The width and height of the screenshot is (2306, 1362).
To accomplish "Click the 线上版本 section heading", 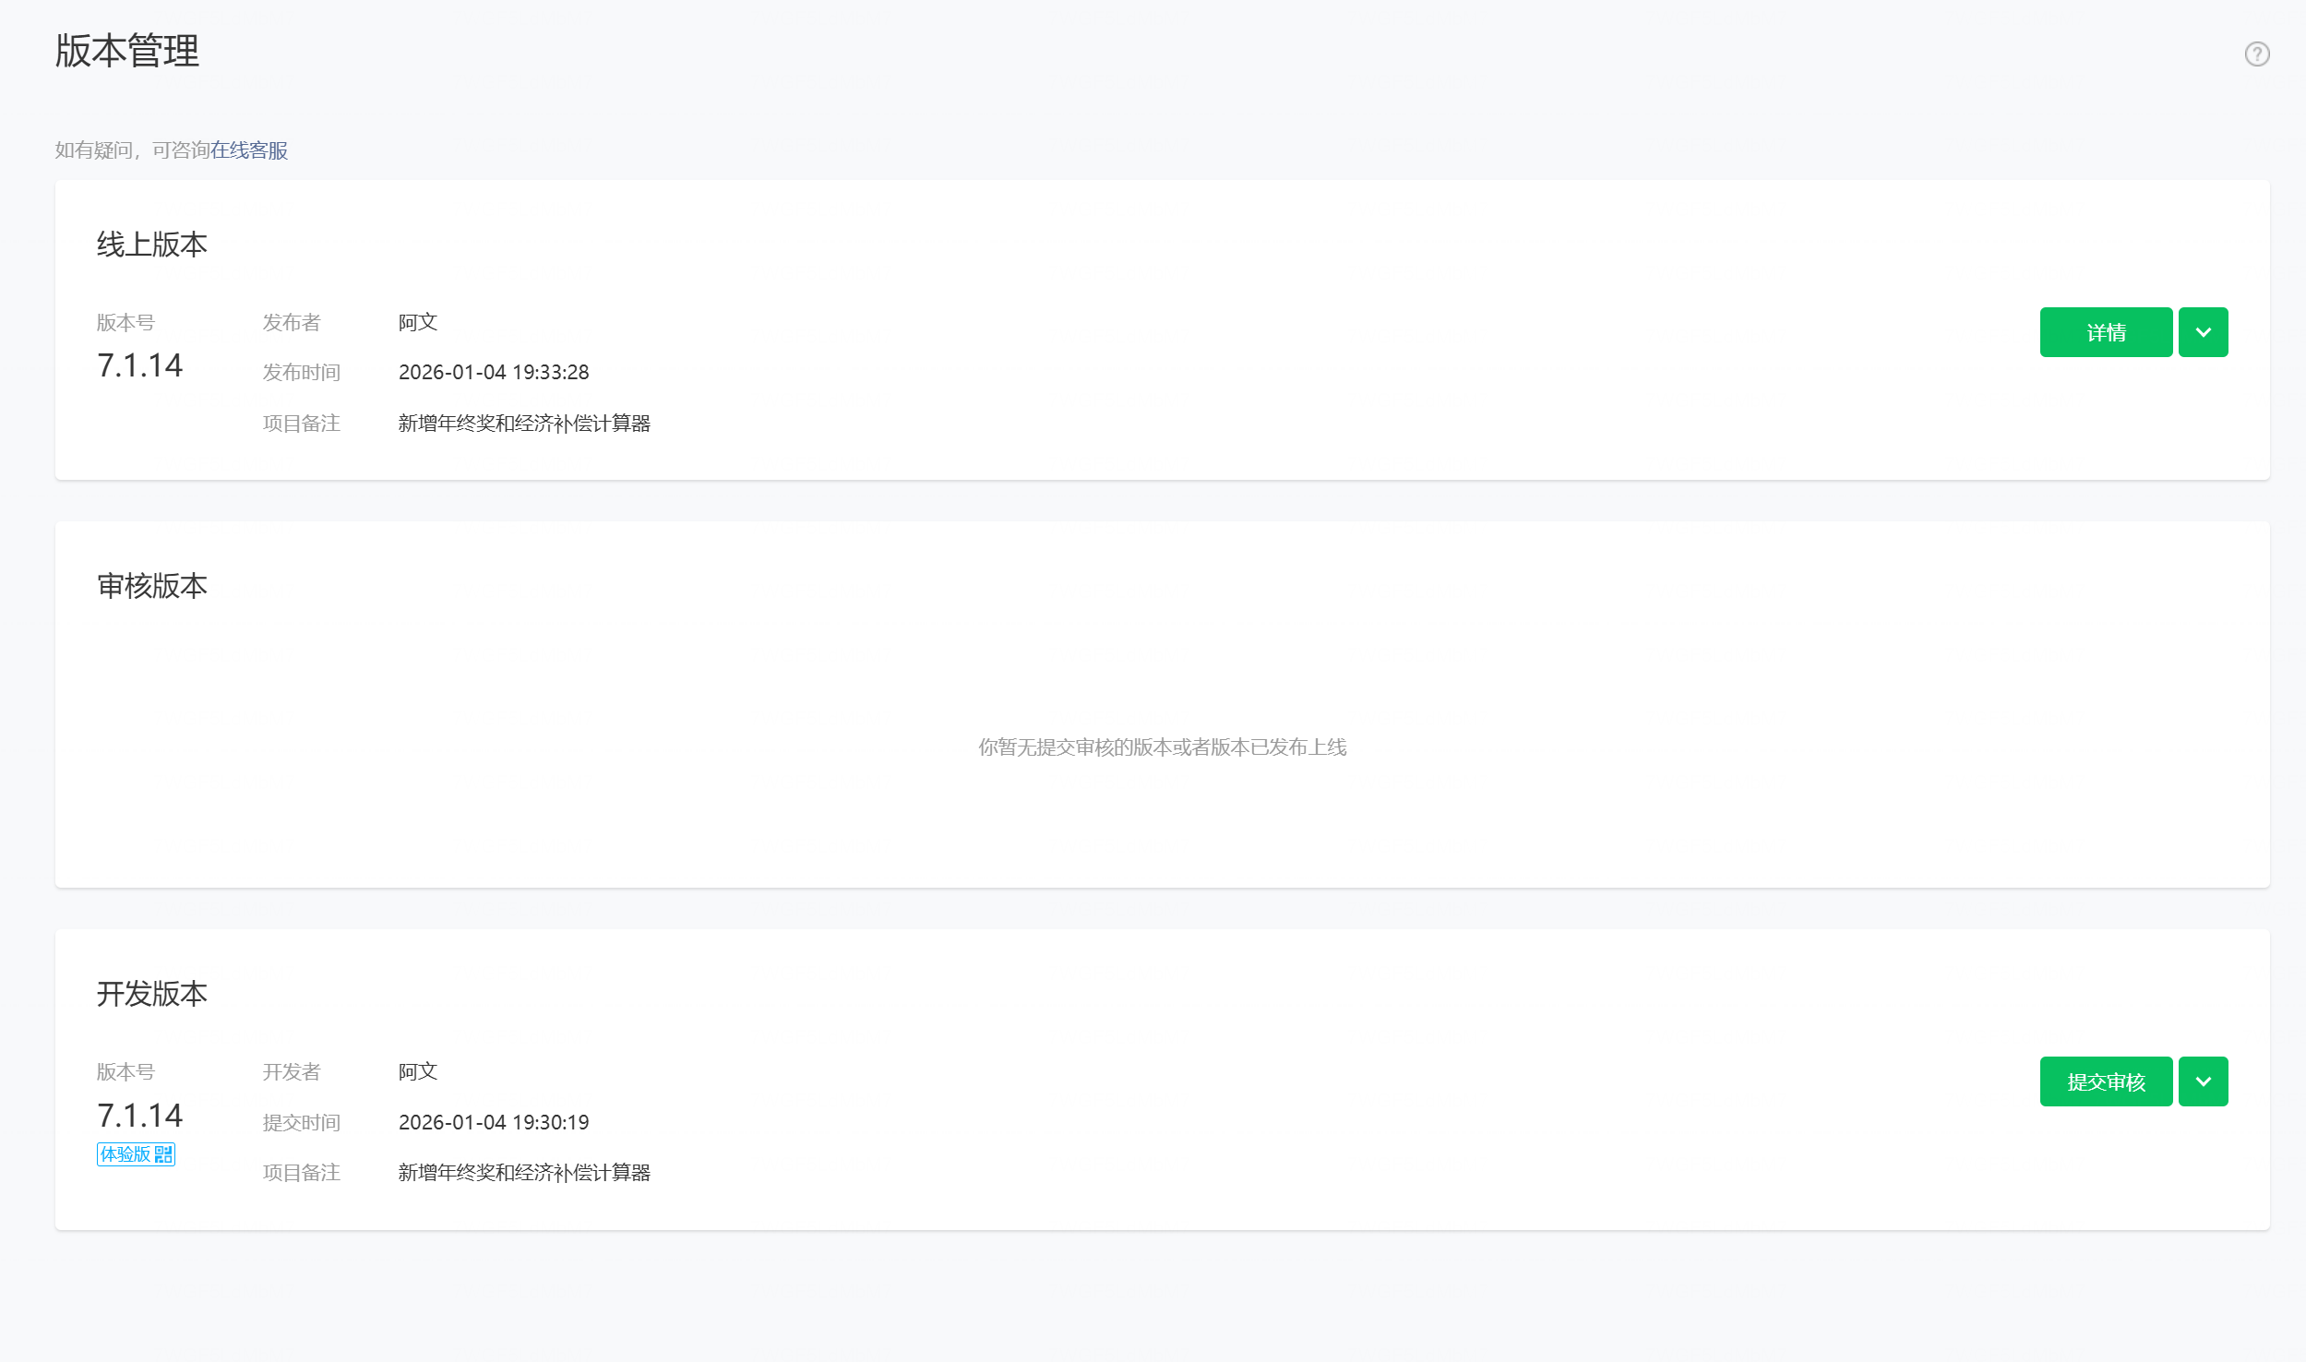I will click(x=152, y=245).
